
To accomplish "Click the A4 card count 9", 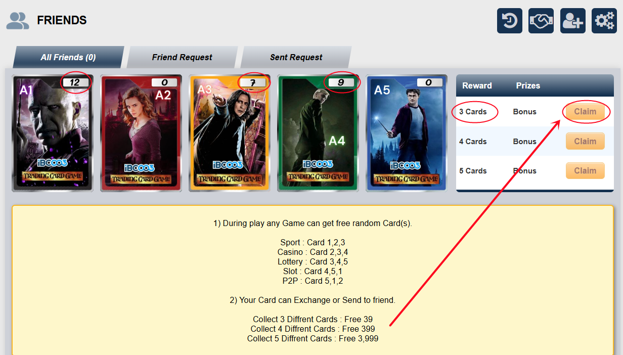I will pos(341,82).
